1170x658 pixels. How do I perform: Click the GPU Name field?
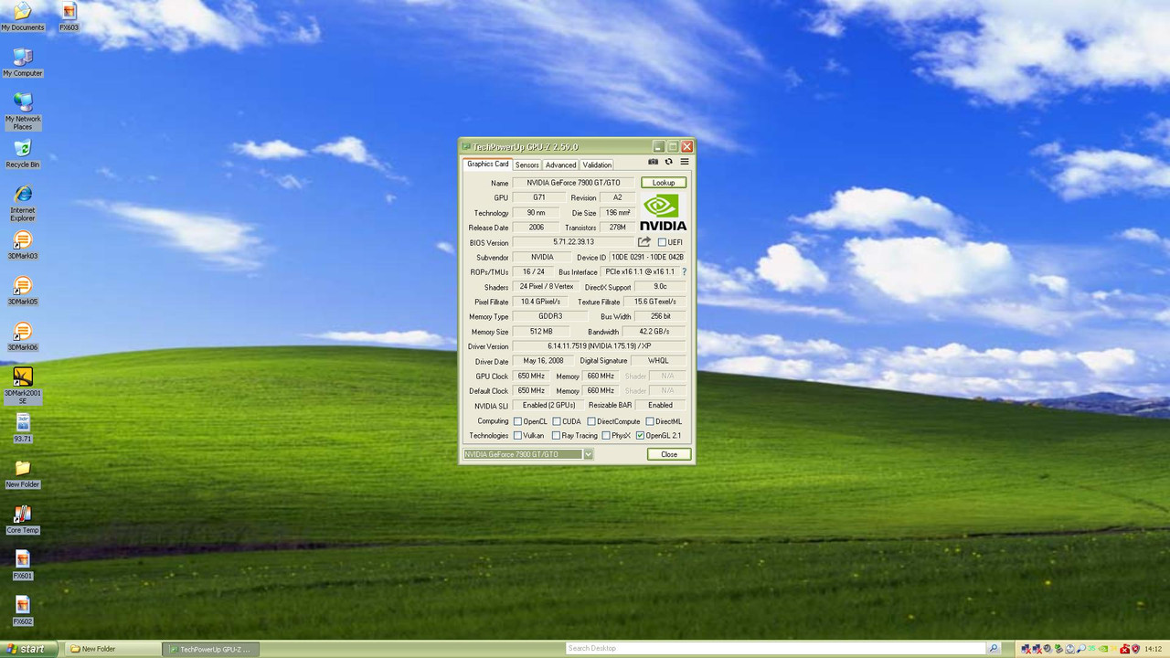click(x=574, y=183)
